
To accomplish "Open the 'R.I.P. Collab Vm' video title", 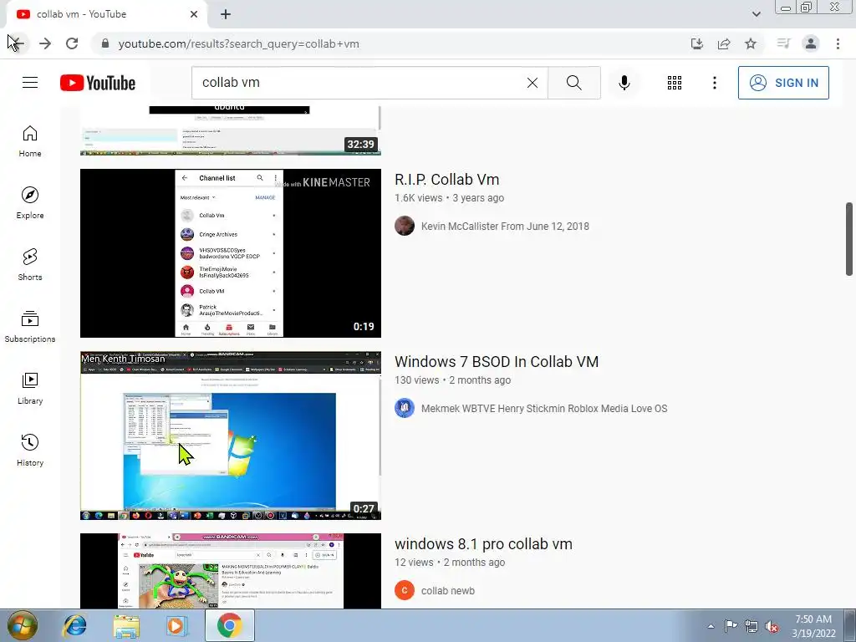I will (446, 180).
